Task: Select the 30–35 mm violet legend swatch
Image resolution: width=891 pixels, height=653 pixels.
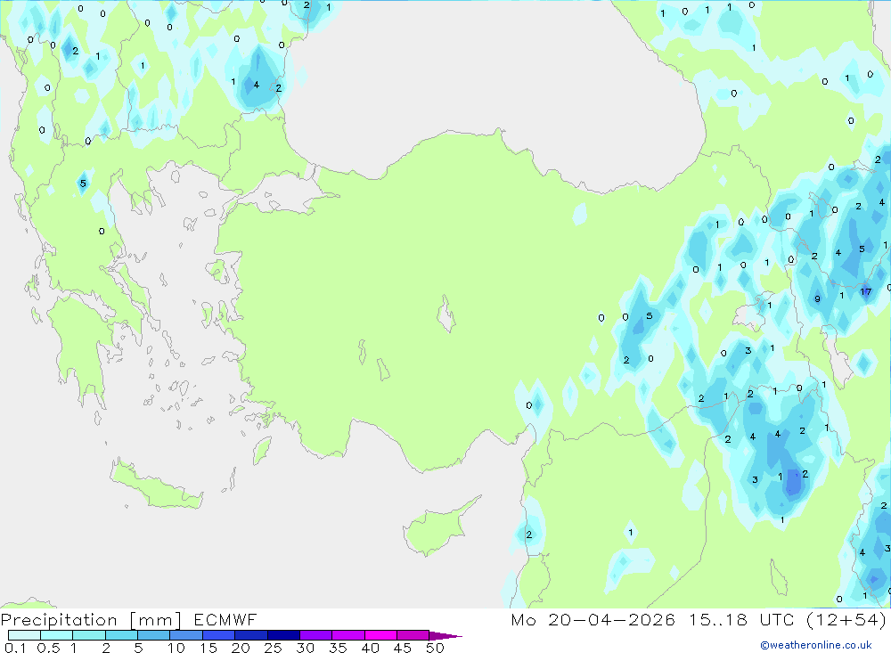Action: (x=316, y=635)
